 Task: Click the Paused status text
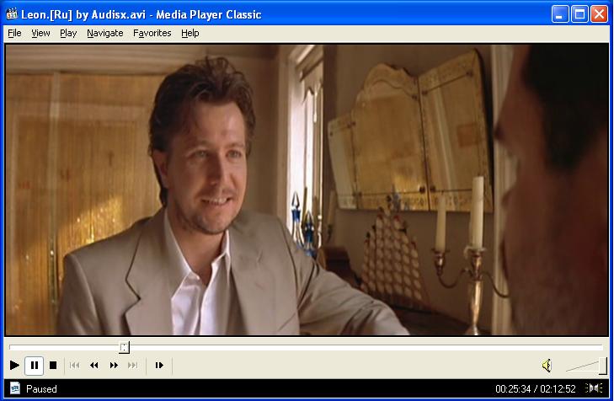41,389
